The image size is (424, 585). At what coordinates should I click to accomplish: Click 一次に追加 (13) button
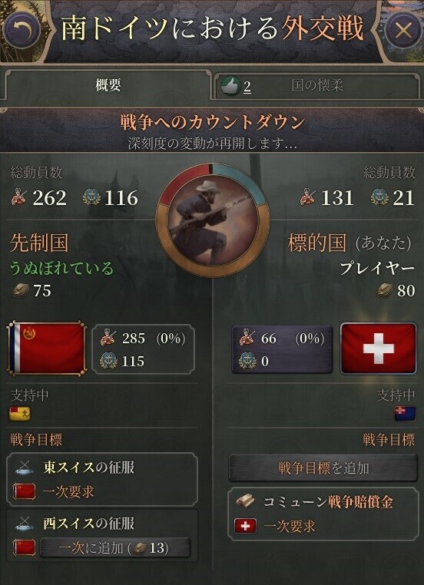tap(115, 547)
